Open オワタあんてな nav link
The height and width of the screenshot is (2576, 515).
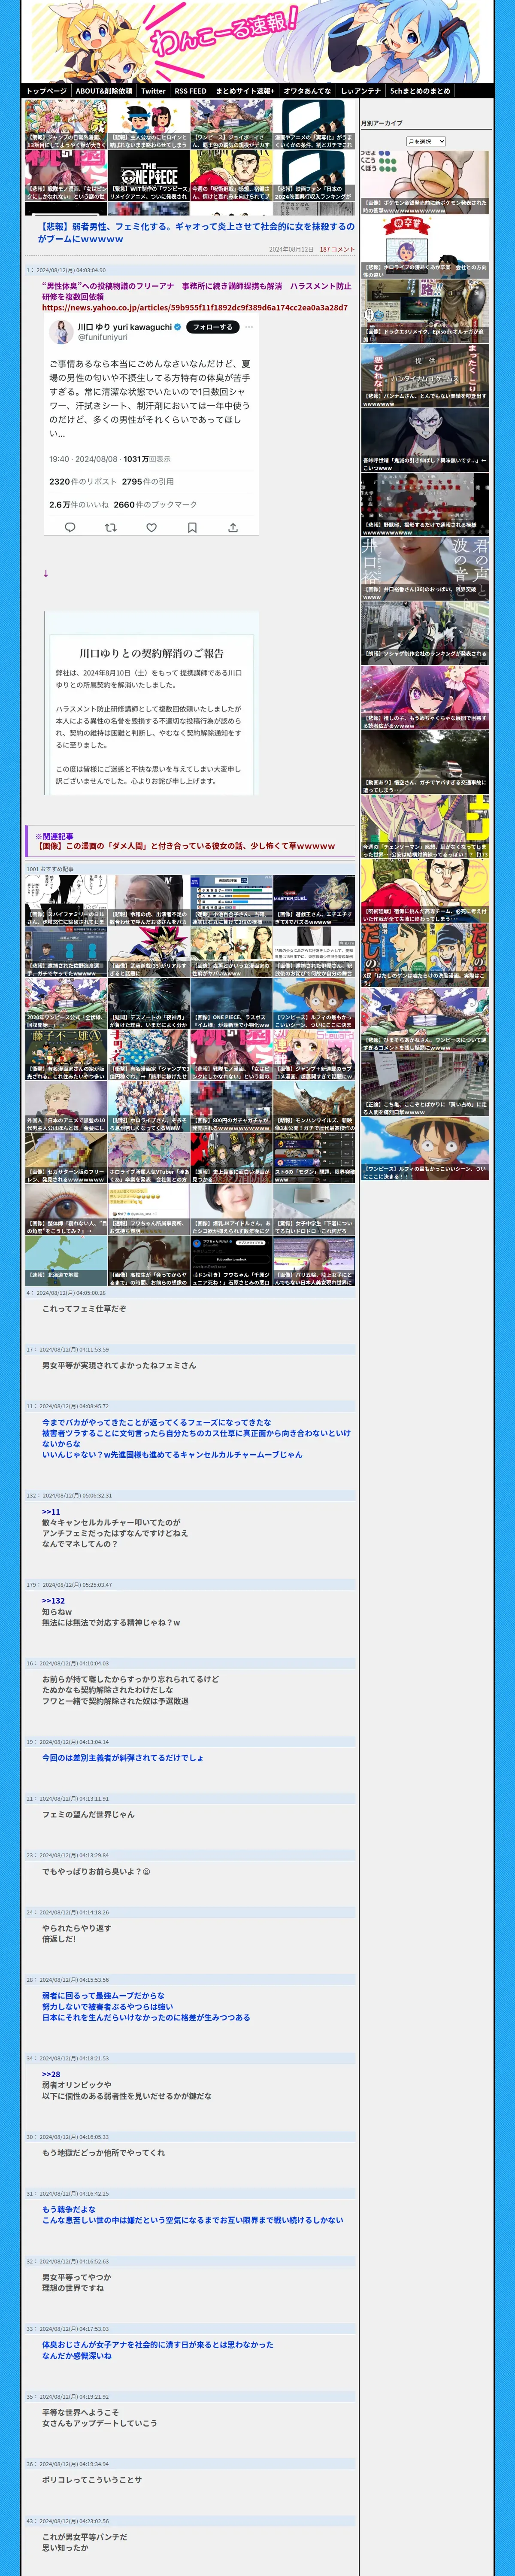(x=307, y=91)
